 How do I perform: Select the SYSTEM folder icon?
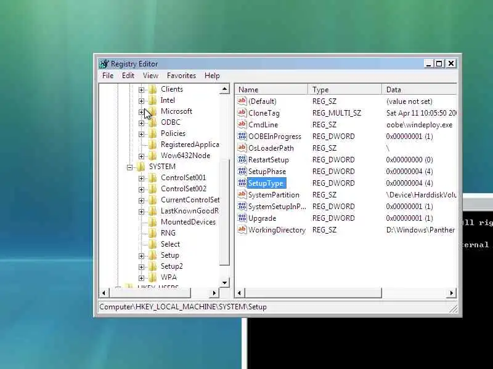(x=141, y=167)
